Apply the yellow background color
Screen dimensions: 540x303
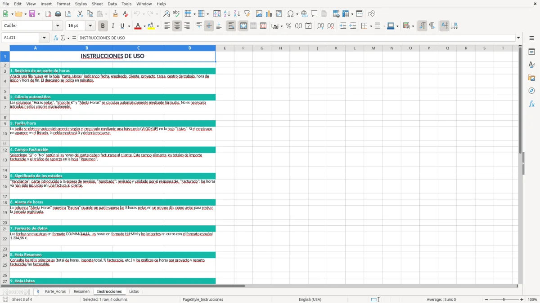[x=151, y=26]
